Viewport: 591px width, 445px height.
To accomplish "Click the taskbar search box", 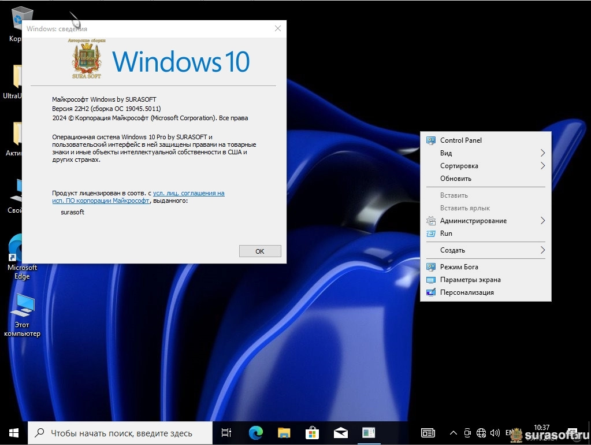I will click(120, 433).
